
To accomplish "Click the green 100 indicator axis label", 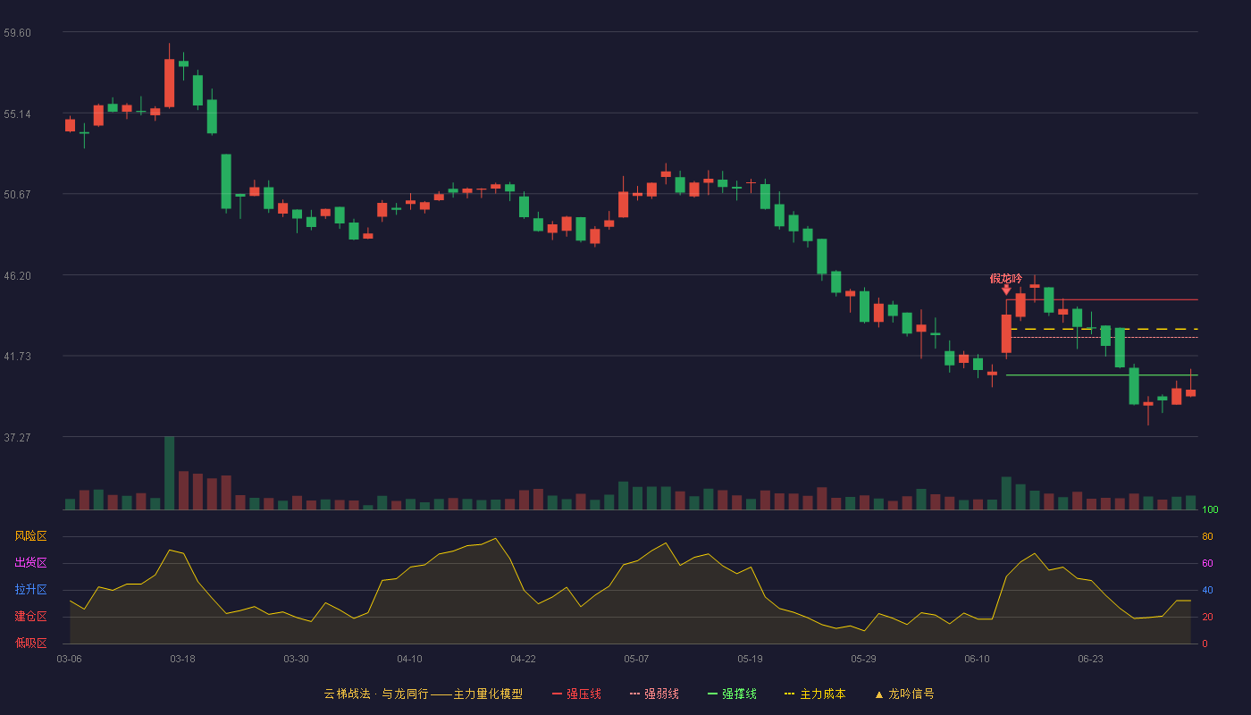I will pos(1211,509).
